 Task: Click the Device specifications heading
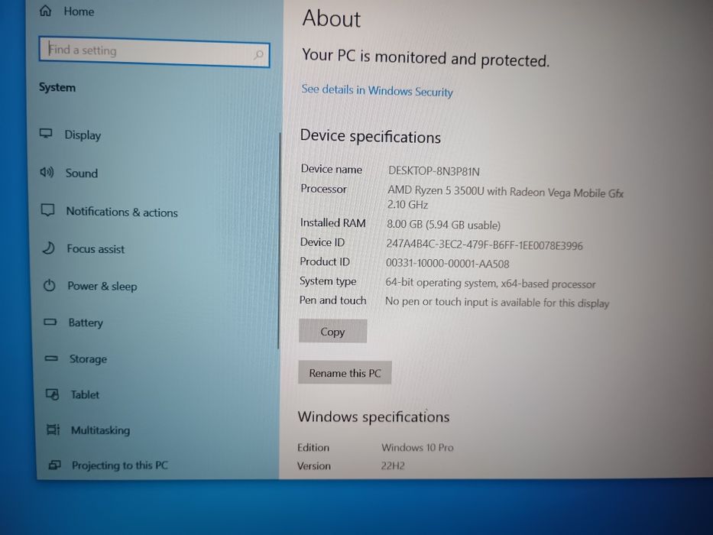[x=370, y=137]
